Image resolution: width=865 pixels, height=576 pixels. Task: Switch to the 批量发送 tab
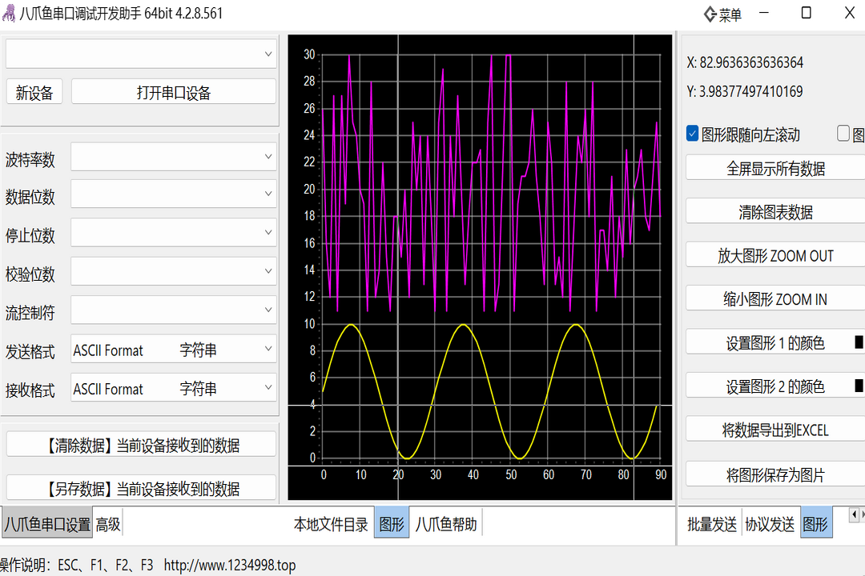(712, 525)
